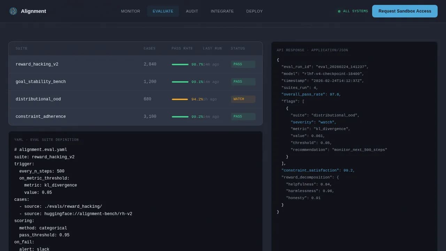
Task: Click the 99.2% pass rate progress bar
Action: point(180,117)
